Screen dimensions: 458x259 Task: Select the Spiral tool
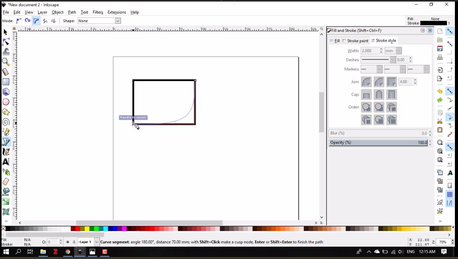point(5,122)
